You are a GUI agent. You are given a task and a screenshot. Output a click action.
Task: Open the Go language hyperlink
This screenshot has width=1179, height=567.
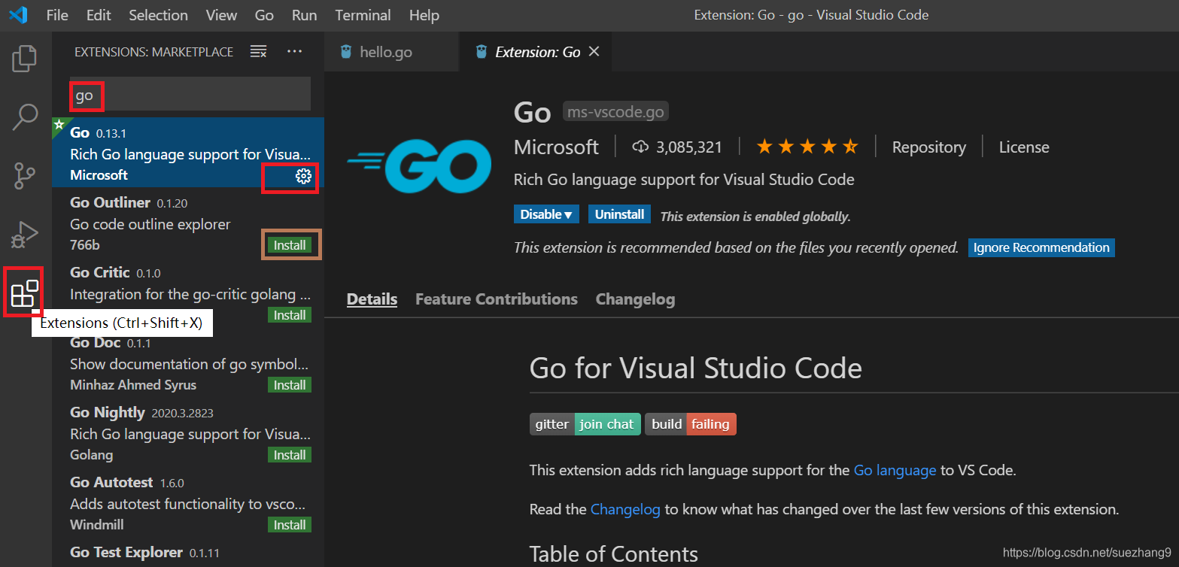[895, 471]
